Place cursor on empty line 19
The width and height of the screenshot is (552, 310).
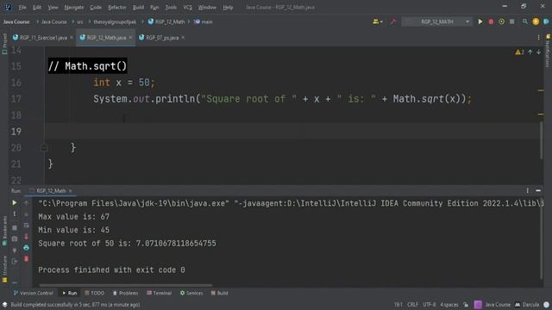tap(292, 132)
